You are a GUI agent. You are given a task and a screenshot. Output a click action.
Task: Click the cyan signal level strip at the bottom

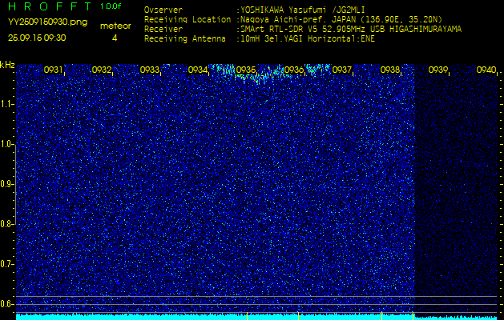[257, 317]
